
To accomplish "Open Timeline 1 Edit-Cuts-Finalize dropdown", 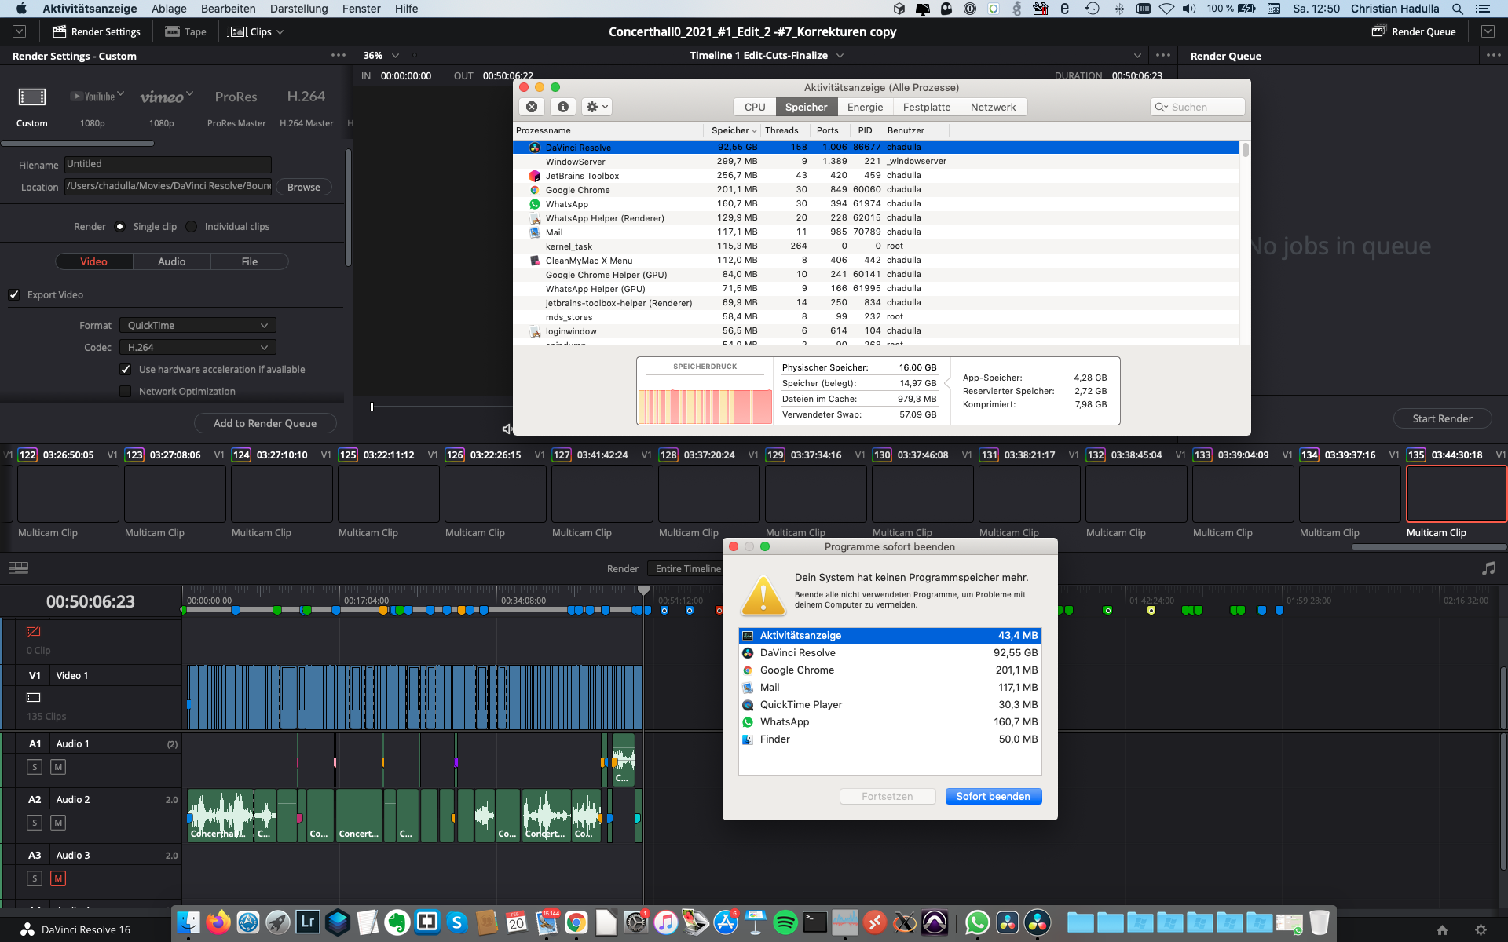I will 767,55.
